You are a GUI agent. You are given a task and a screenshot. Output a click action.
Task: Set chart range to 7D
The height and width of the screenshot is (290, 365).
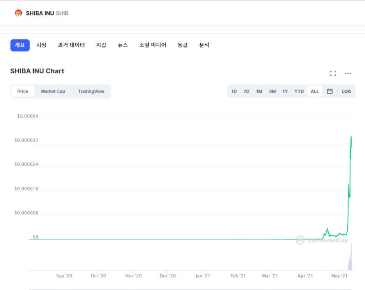point(246,91)
